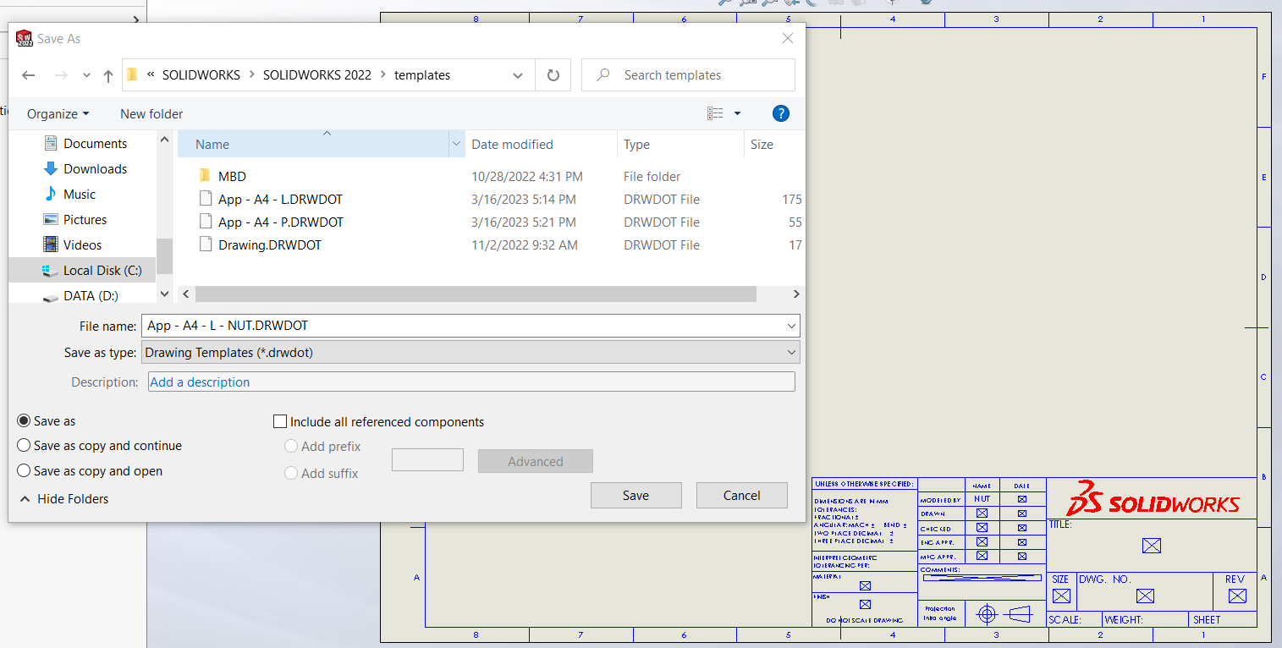The width and height of the screenshot is (1282, 648).
Task: Open Save as type dropdown
Action: tap(470, 353)
